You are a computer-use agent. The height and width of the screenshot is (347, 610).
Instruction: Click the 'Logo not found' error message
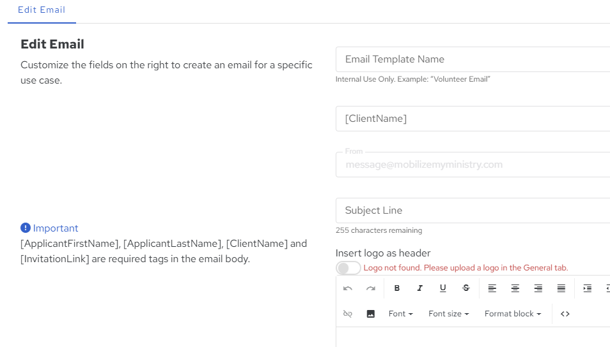pos(465,268)
